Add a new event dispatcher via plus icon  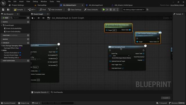(x=28, y=61)
